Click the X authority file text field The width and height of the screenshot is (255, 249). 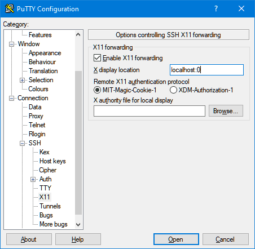[x=150, y=111]
